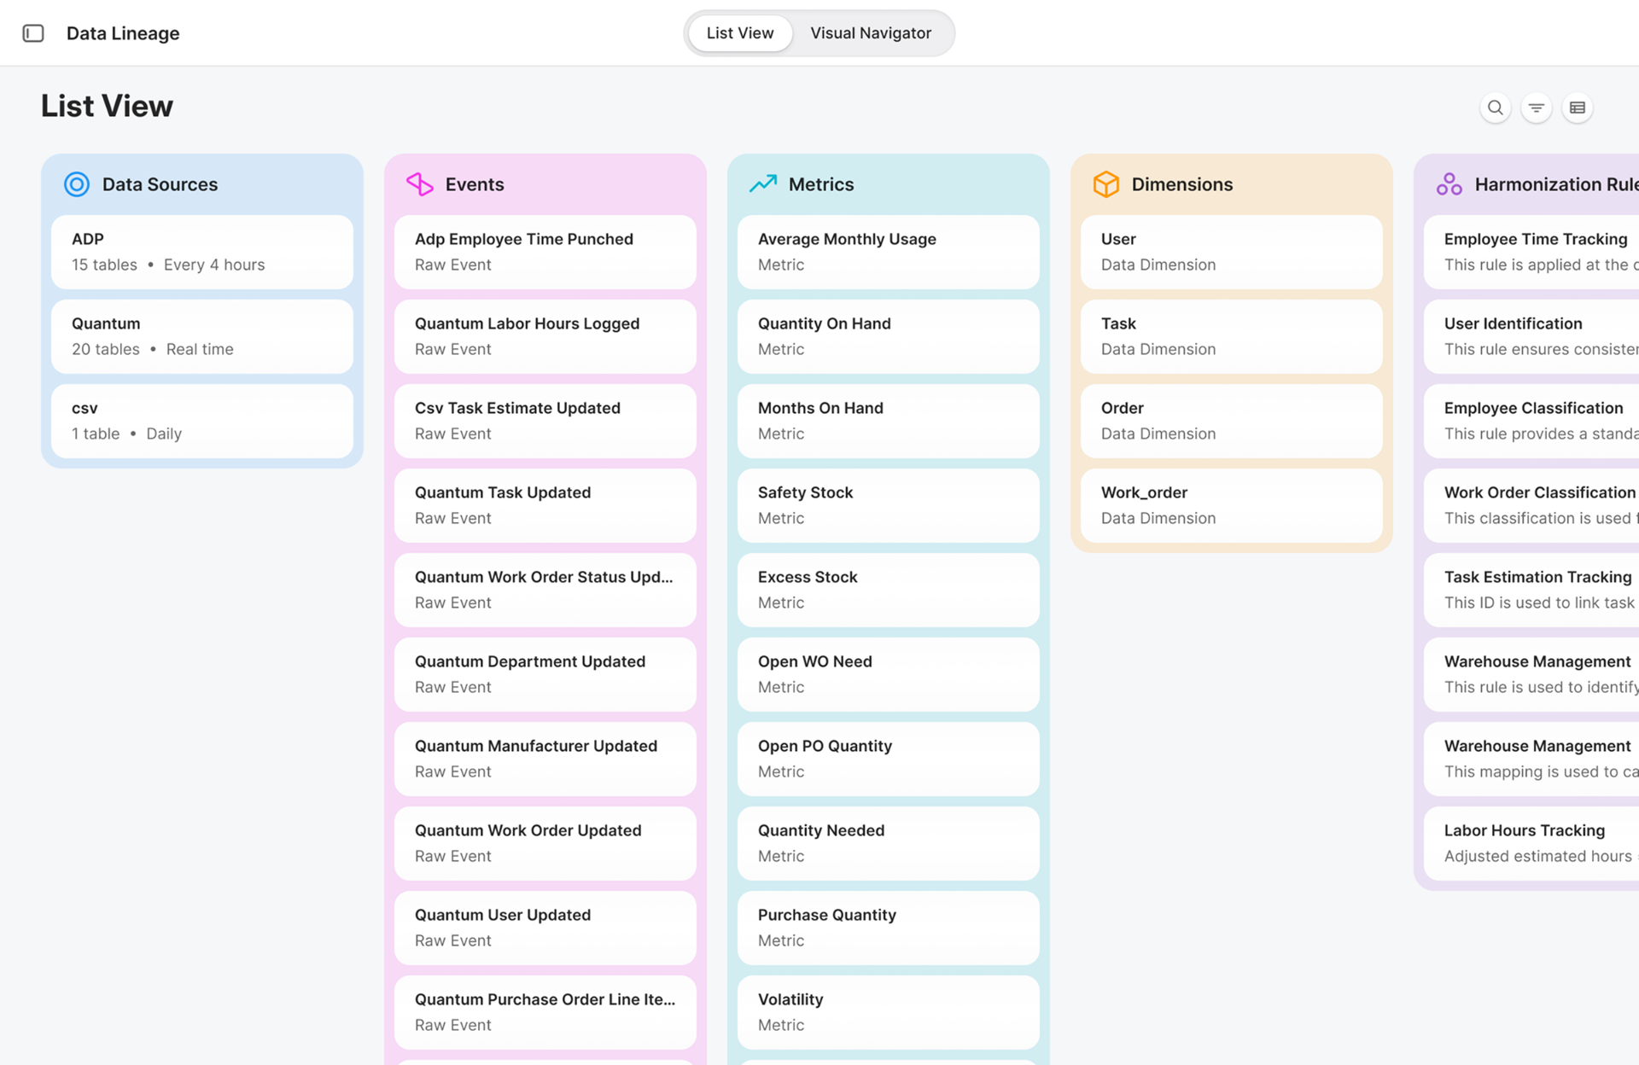The width and height of the screenshot is (1639, 1065).
Task: Open Quantum Task Updated event card
Action: (x=545, y=505)
